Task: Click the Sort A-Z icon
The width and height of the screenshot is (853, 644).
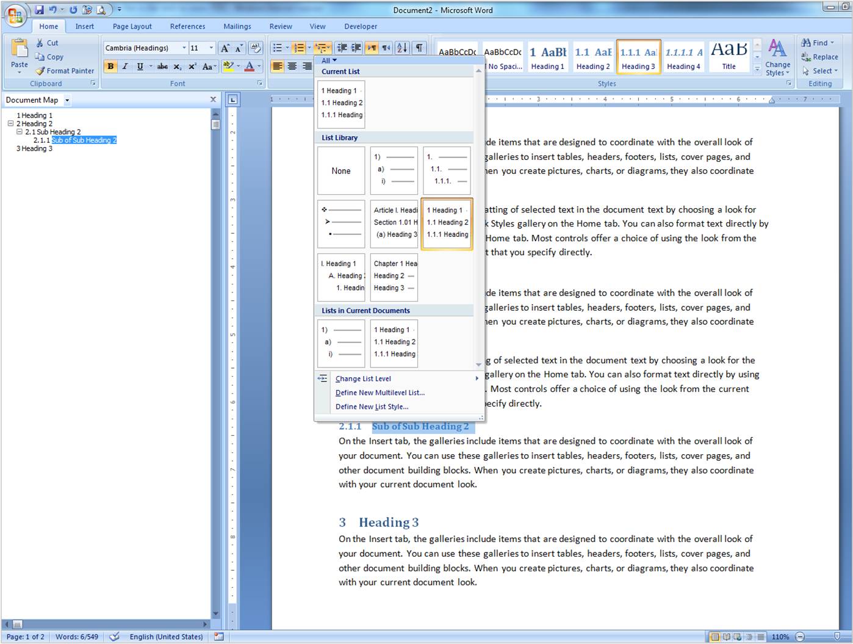Action: [x=402, y=48]
